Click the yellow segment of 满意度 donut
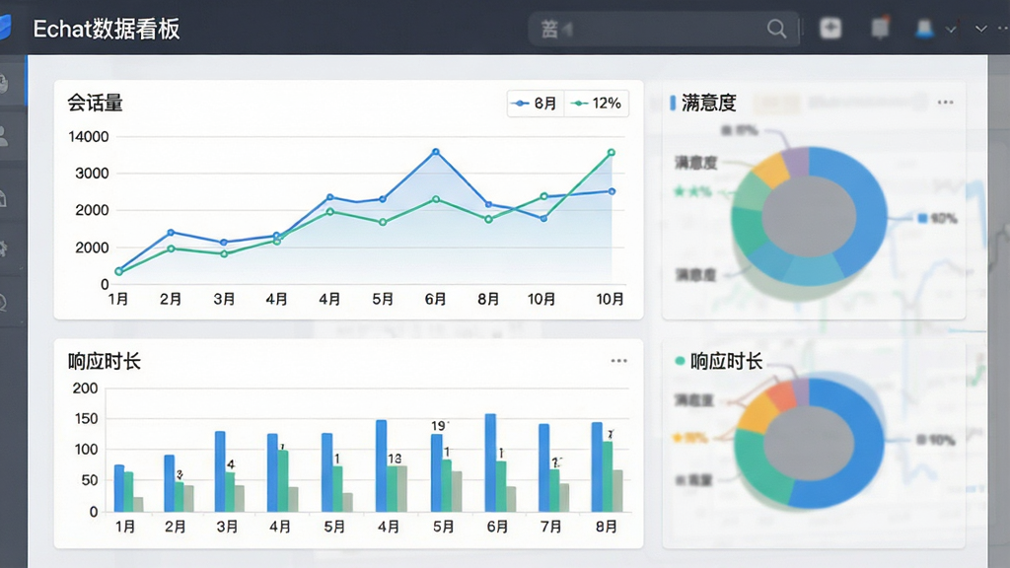The image size is (1010, 568). 770,170
